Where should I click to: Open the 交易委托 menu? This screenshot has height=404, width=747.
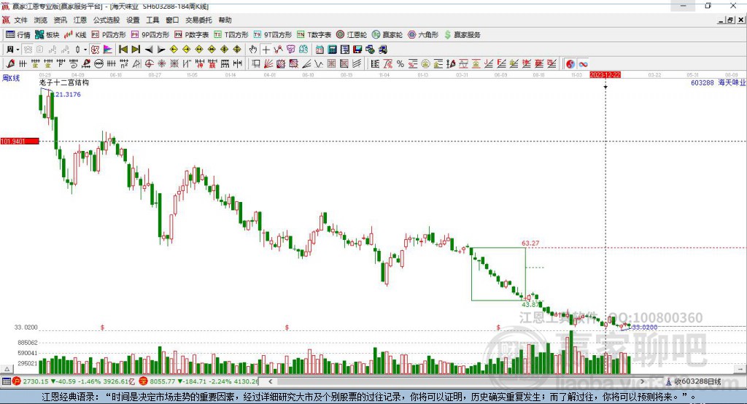(x=198, y=20)
